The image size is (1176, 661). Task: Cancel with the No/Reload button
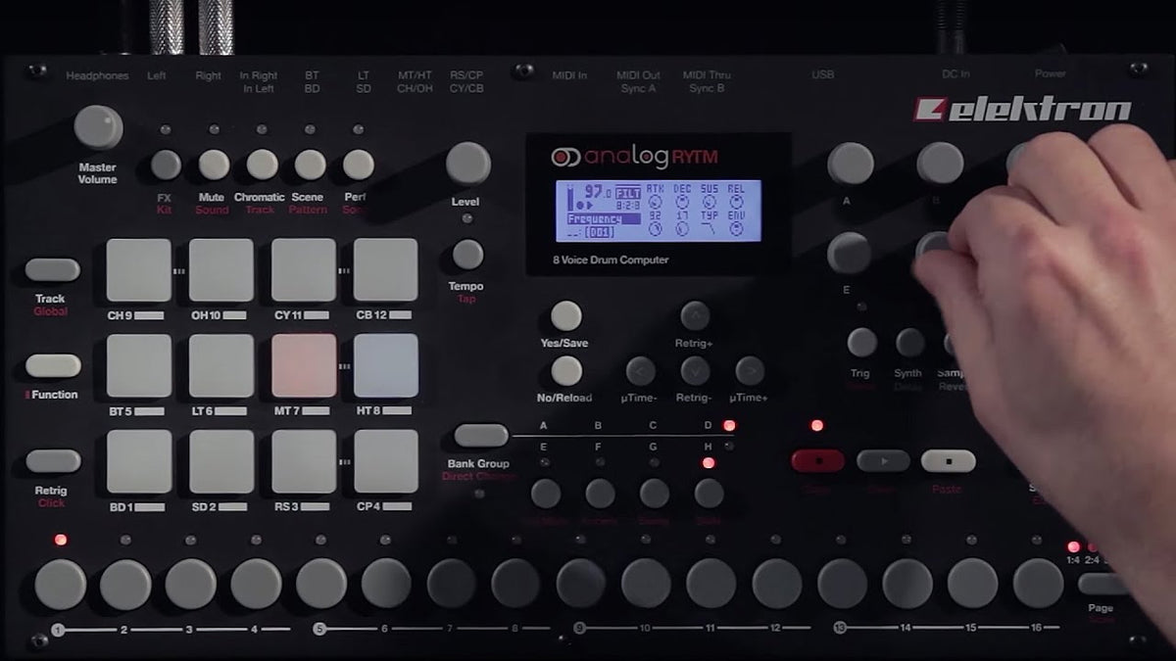point(565,371)
